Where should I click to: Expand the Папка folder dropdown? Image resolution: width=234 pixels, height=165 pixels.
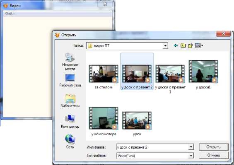click(165, 46)
